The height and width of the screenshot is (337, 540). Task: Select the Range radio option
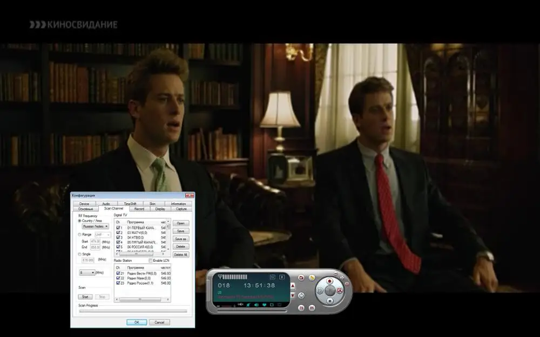click(79, 235)
